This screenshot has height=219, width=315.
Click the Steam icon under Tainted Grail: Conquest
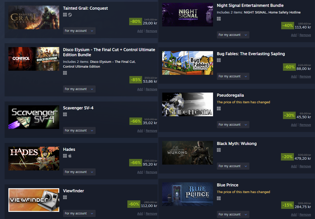coord(70,15)
